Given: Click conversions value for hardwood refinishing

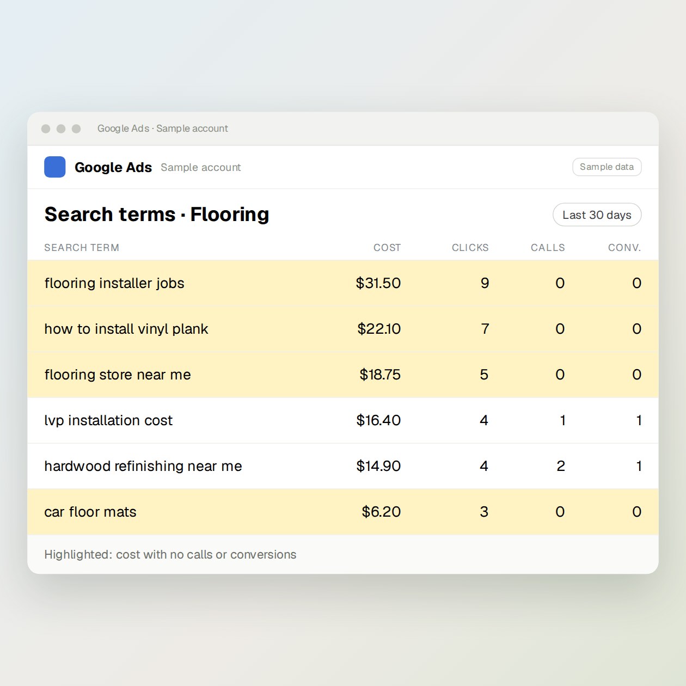Looking at the screenshot, I should point(639,466).
